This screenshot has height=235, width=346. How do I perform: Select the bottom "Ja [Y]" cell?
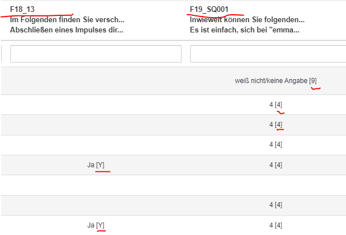pos(96,225)
